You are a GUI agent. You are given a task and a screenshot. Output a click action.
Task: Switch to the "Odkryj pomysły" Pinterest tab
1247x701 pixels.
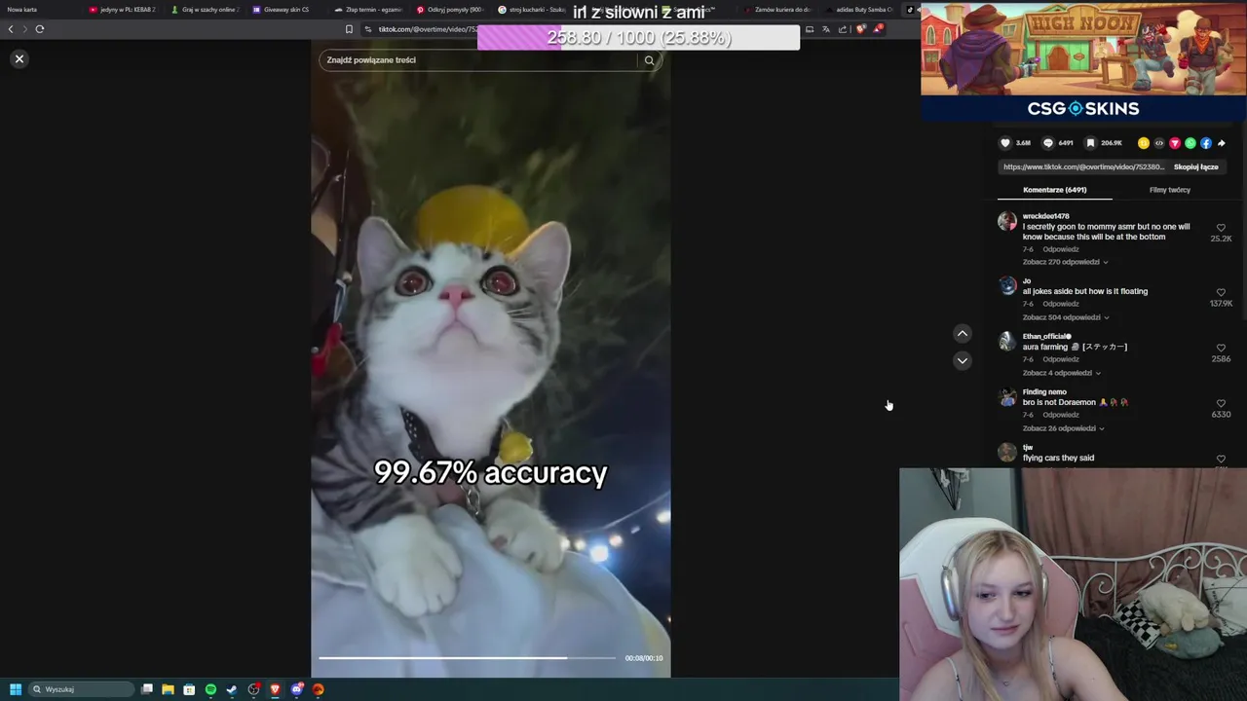449,10
